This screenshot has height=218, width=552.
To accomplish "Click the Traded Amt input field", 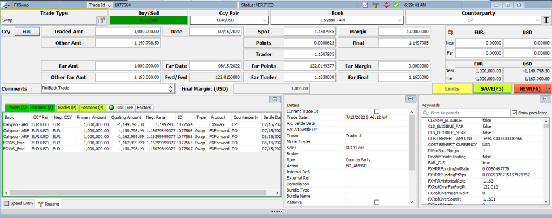I will pyautogui.click(x=128, y=32).
